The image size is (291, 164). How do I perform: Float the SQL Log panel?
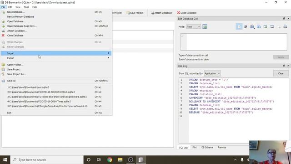284,66
